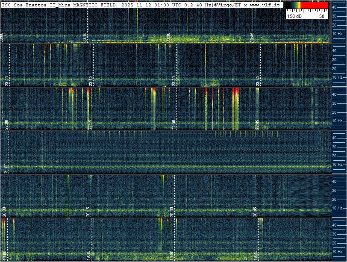Select the 23:00 time marker label
347x262 pixels.
pos(7,81)
